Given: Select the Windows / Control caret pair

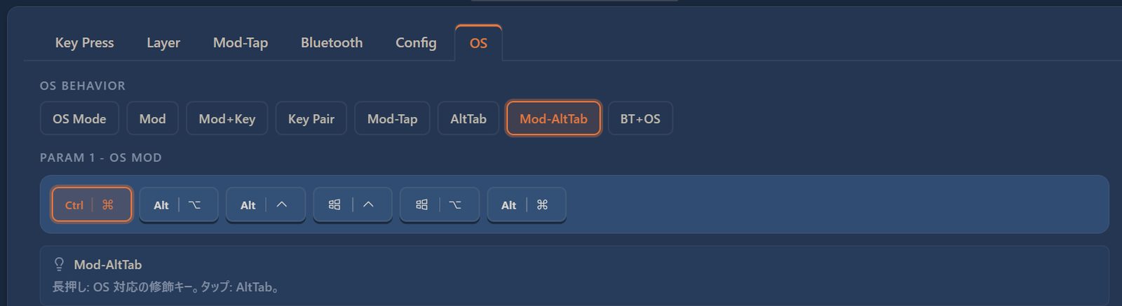Looking at the screenshot, I should (353, 204).
